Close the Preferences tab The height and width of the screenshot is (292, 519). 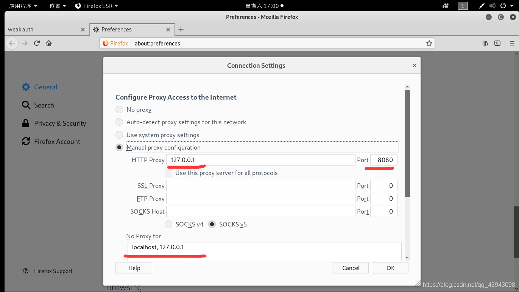[x=168, y=29]
